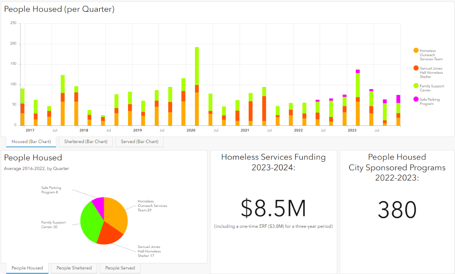Toggle Samuel Jones Hall Homeless Shelter legend
The image size is (455, 274).
[431, 73]
